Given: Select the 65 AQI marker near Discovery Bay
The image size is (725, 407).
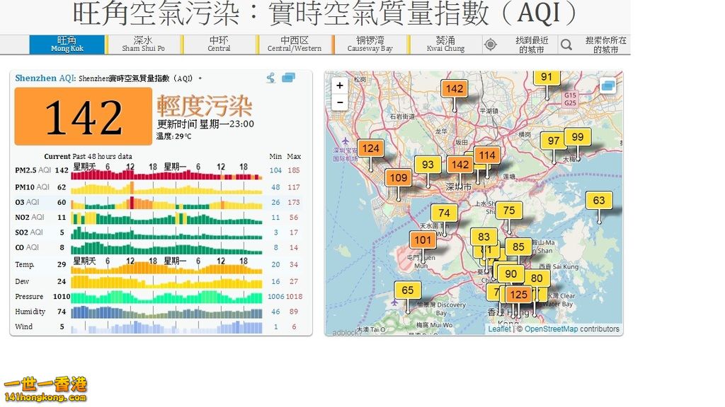Looking at the screenshot, I should pos(407,290).
